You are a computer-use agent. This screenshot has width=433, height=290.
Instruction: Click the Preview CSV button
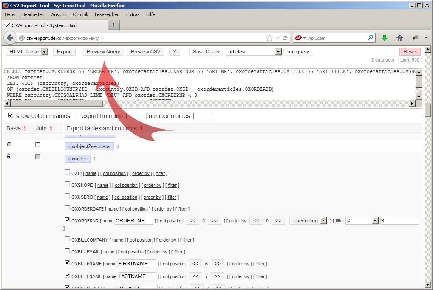point(145,52)
